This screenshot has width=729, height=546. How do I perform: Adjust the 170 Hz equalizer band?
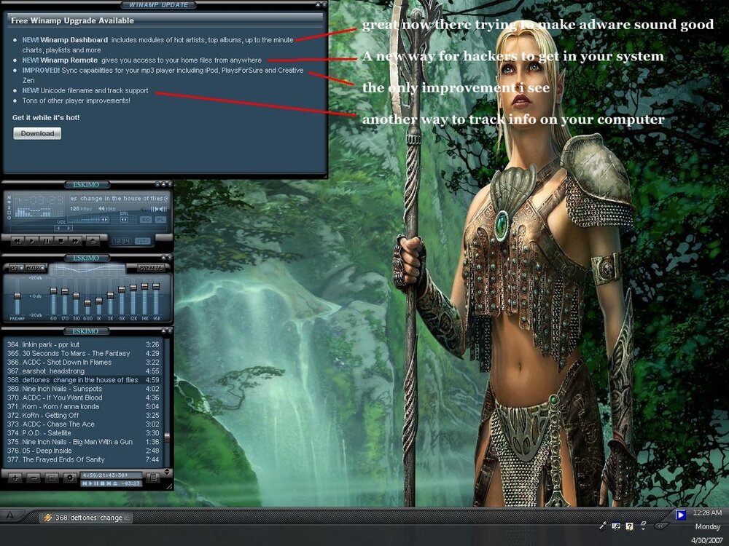point(65,292)
